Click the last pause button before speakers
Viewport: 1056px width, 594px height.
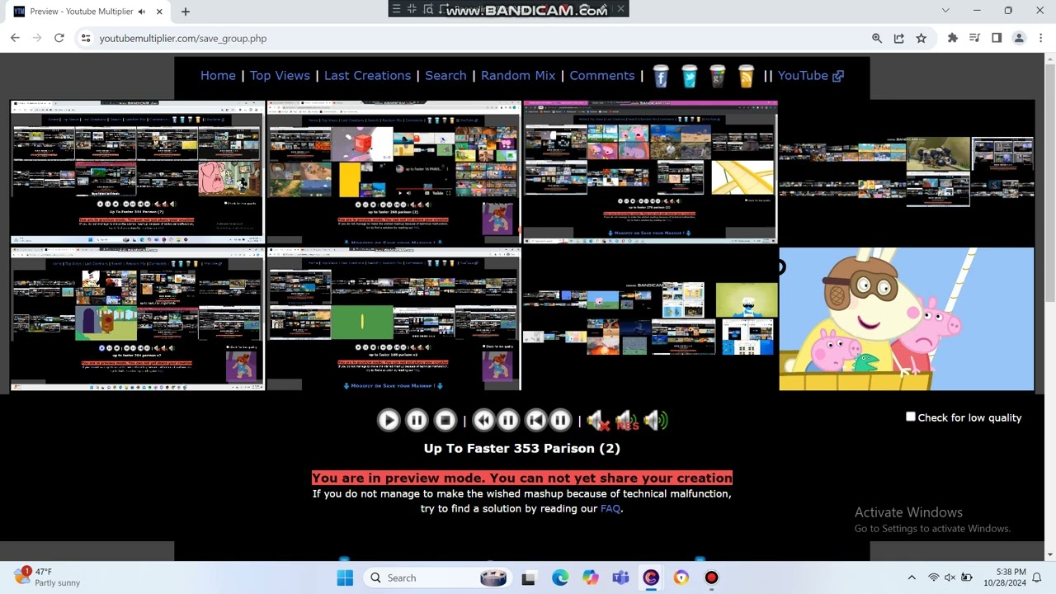[560, 421]
